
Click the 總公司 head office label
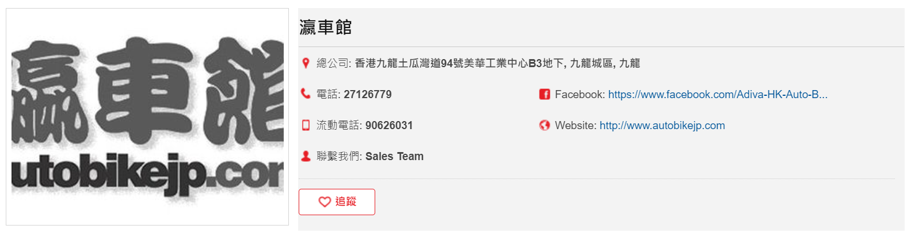pos(333,63)
